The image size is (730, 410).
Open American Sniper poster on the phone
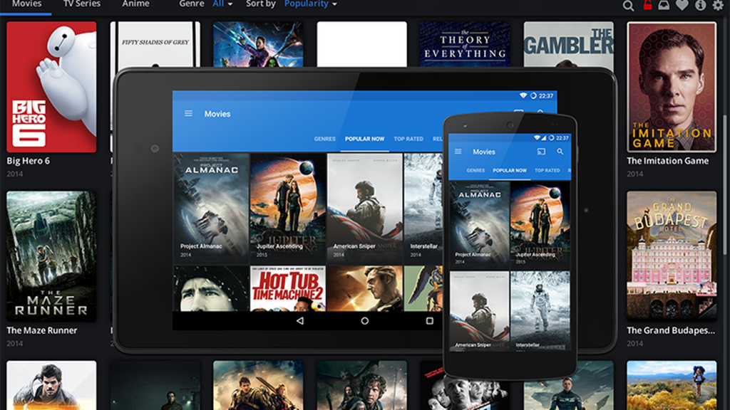(479, 311)
